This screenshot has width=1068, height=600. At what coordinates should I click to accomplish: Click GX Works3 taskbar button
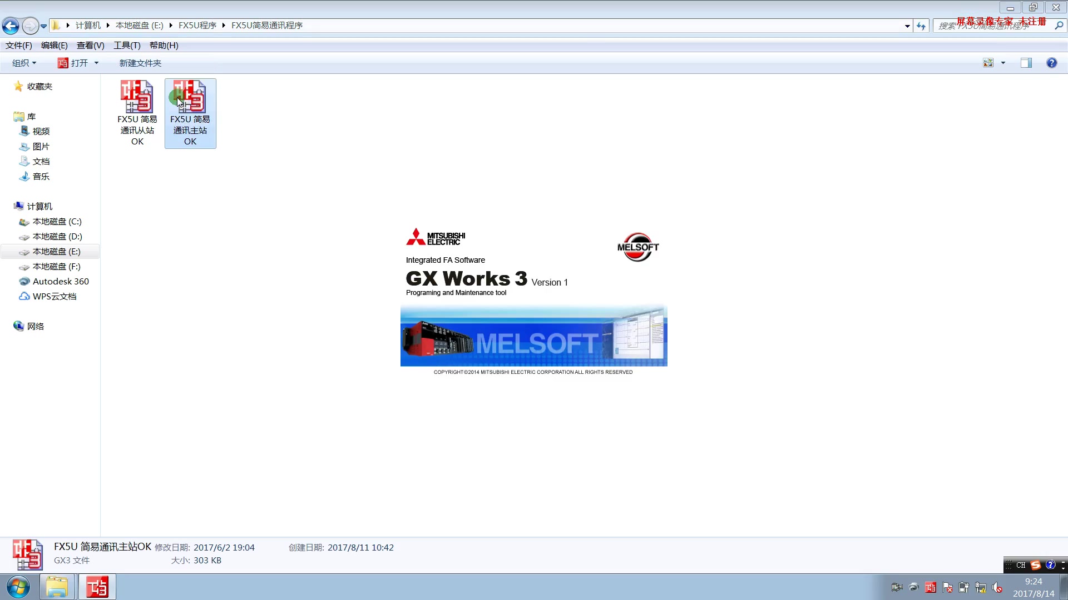coord(97,587)
